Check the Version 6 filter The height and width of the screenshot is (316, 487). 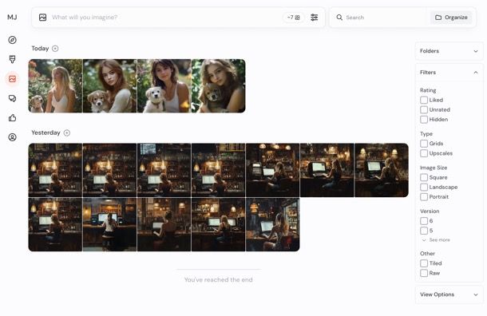pos(424,221)
